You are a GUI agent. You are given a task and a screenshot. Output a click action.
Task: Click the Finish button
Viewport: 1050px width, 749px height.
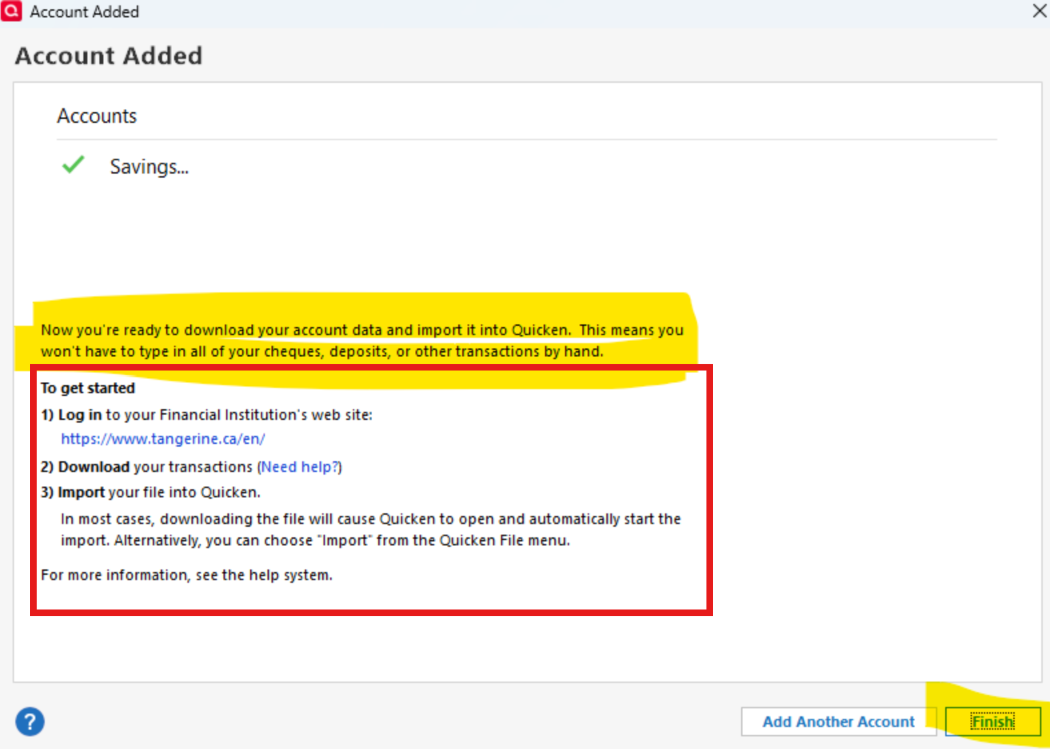pos(993,722)
